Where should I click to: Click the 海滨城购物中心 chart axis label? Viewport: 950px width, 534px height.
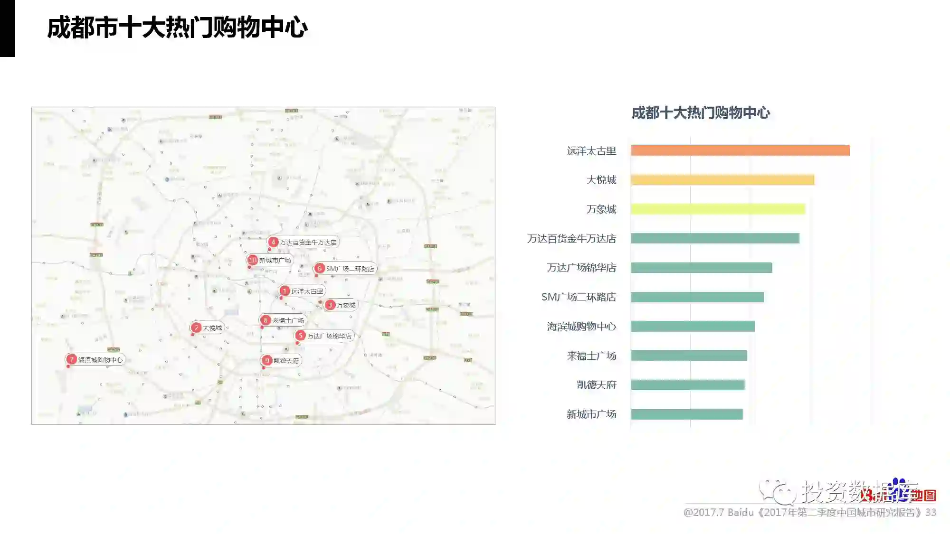tap(581, 326)
